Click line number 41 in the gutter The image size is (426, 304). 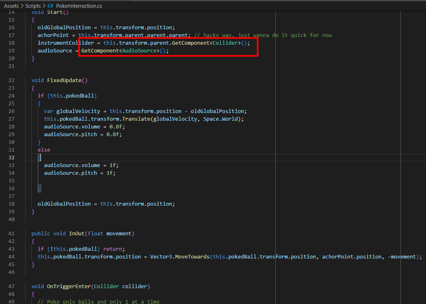coord(11,234)
